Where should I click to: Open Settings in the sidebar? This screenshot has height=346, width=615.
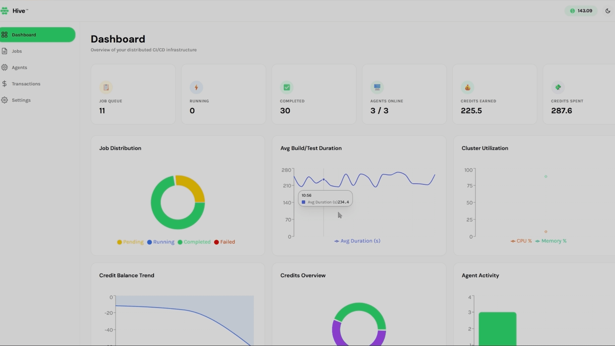coord(21,100)
